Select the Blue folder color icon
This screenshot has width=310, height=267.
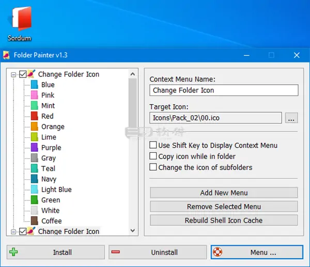35,85
